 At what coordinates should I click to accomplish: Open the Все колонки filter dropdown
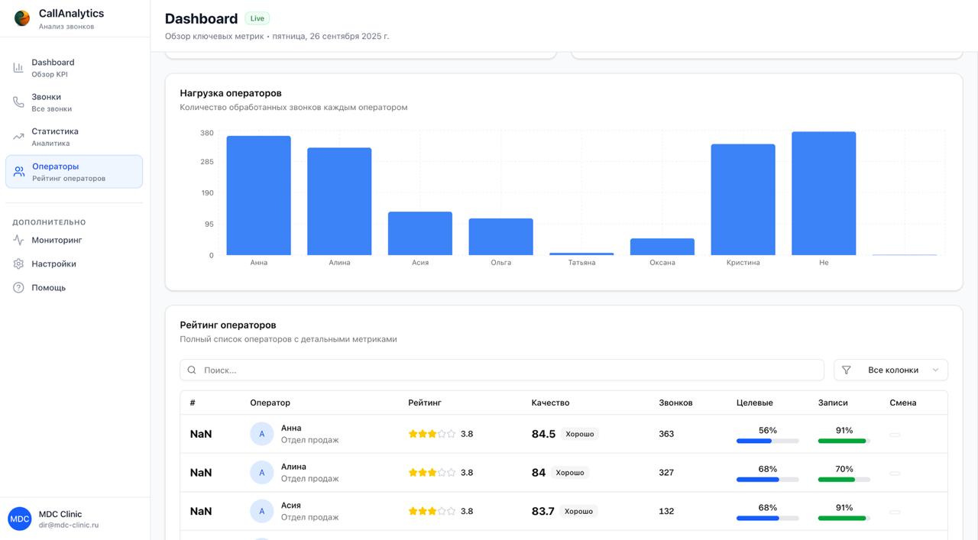point(891,370)
